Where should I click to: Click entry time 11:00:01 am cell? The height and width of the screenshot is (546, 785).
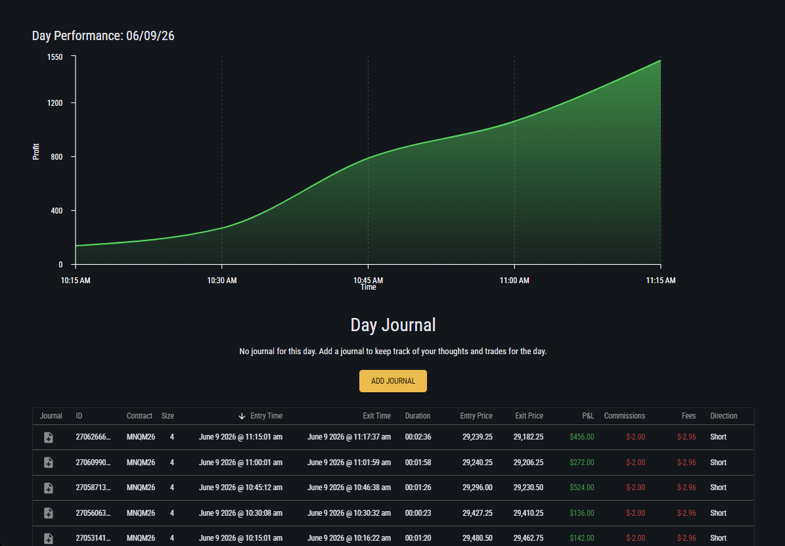point(240,463)
